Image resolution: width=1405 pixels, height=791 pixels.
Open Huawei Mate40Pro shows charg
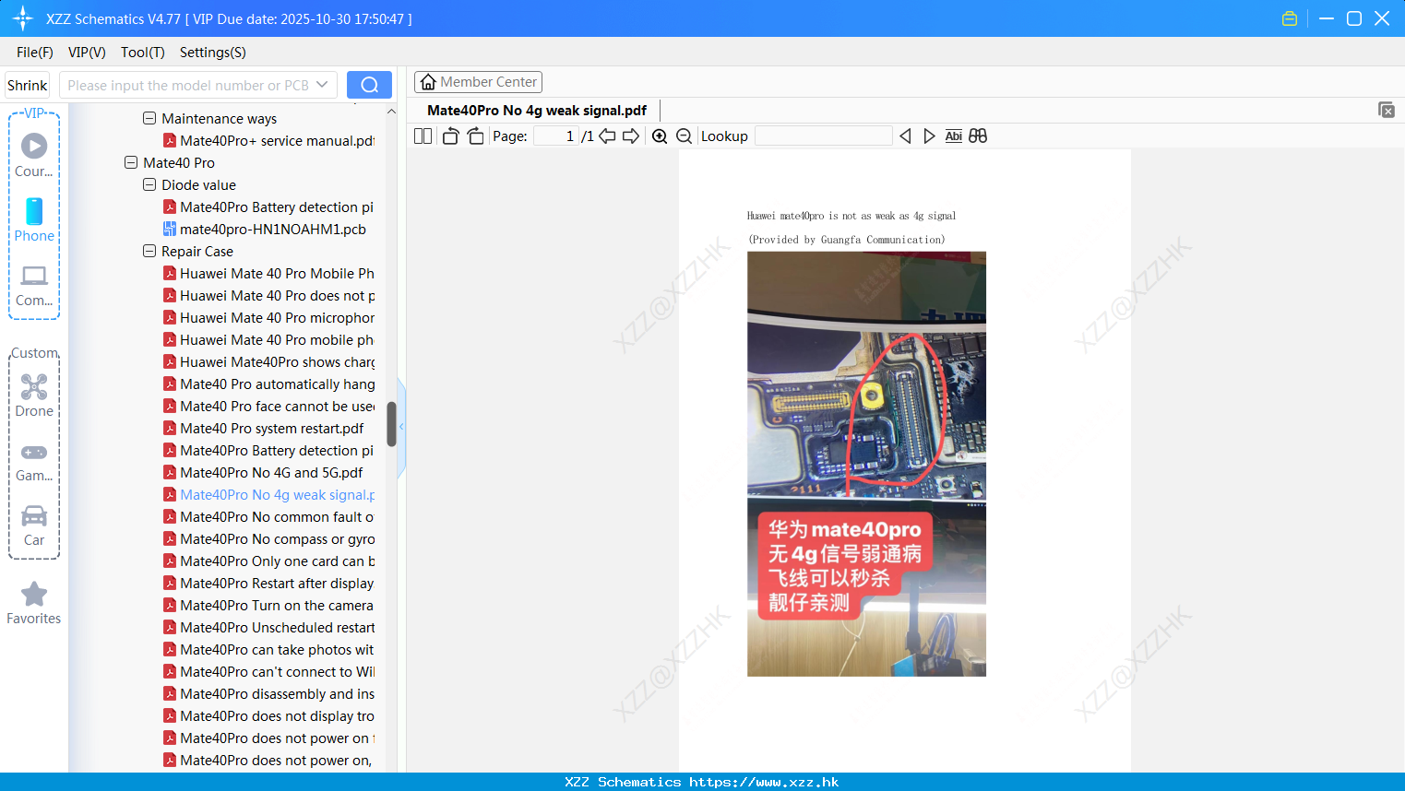[268, 362]
